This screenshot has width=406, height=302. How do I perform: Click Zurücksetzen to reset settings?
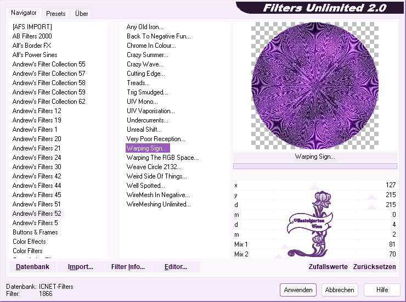[x=374, y=267]
